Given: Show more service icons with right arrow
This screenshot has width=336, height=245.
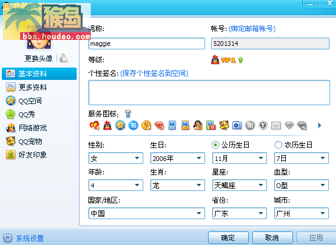Looking at the screenshot, I should (319, 125).
